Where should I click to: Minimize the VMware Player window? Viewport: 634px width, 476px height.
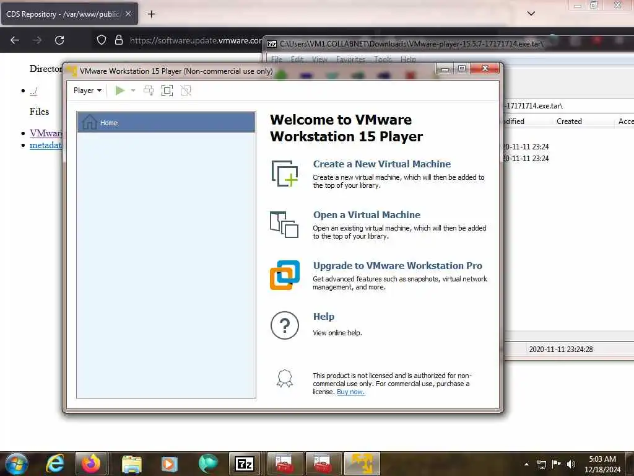445,68
